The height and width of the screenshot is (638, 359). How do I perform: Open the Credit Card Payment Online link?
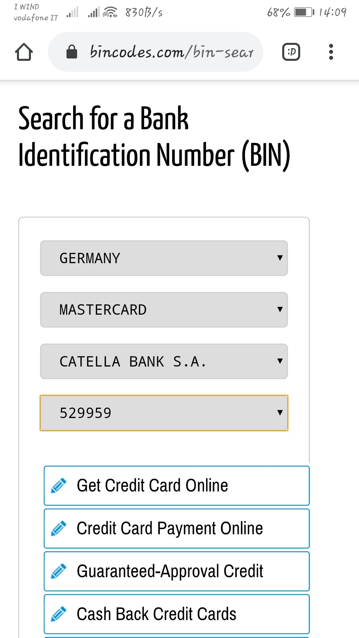pos(170,528)
